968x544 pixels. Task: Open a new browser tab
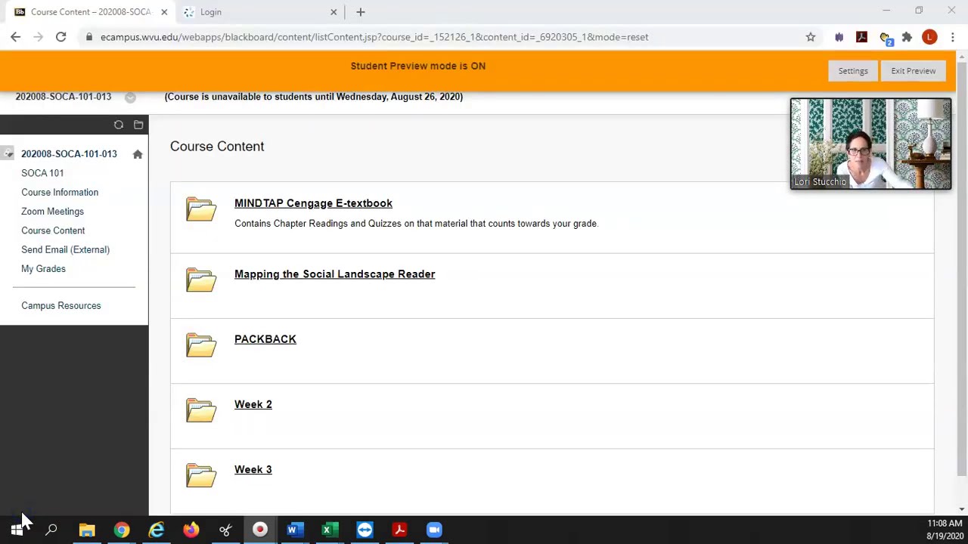(x=361, y=12)
